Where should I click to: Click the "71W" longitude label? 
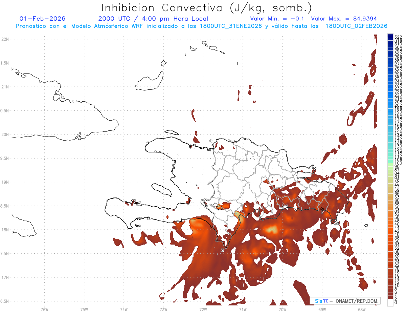243,309
